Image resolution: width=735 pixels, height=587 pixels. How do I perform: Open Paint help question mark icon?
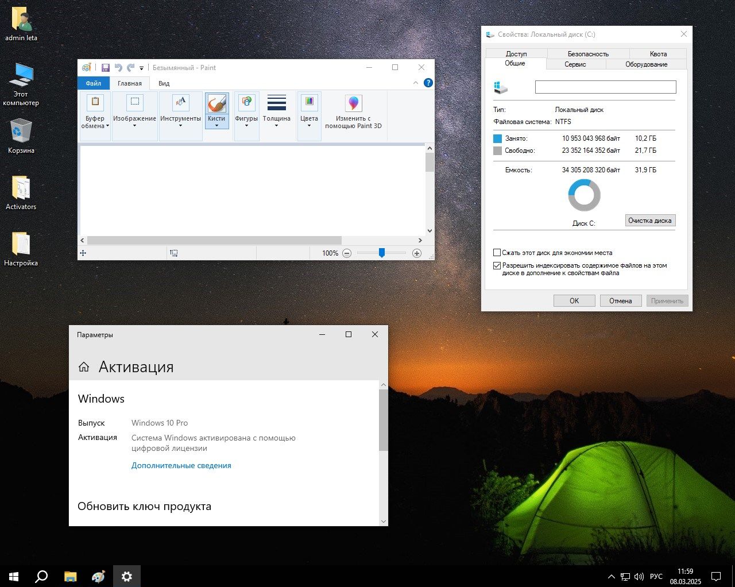pyautogui.click(x=428, y=83)
